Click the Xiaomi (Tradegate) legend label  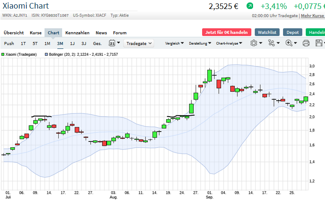pos(21,54)
